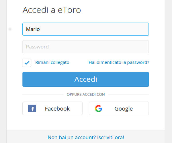Click the Password placeholder text

pos(37,47)
